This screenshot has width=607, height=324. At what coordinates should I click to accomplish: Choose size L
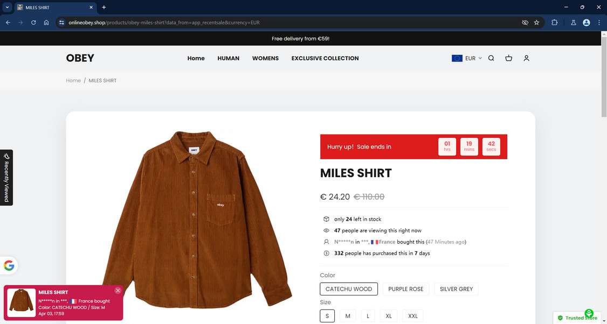(368, 316)
